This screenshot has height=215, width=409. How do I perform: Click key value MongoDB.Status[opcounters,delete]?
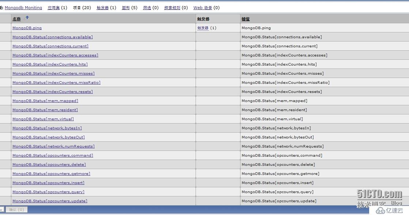[x=278, y=164]
